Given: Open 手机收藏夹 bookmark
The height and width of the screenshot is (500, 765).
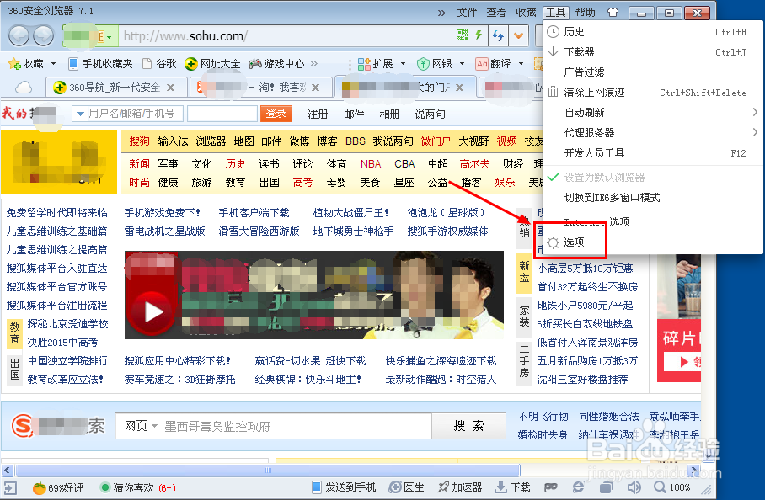Looking at the screenshot, I should tap(100, 64).
